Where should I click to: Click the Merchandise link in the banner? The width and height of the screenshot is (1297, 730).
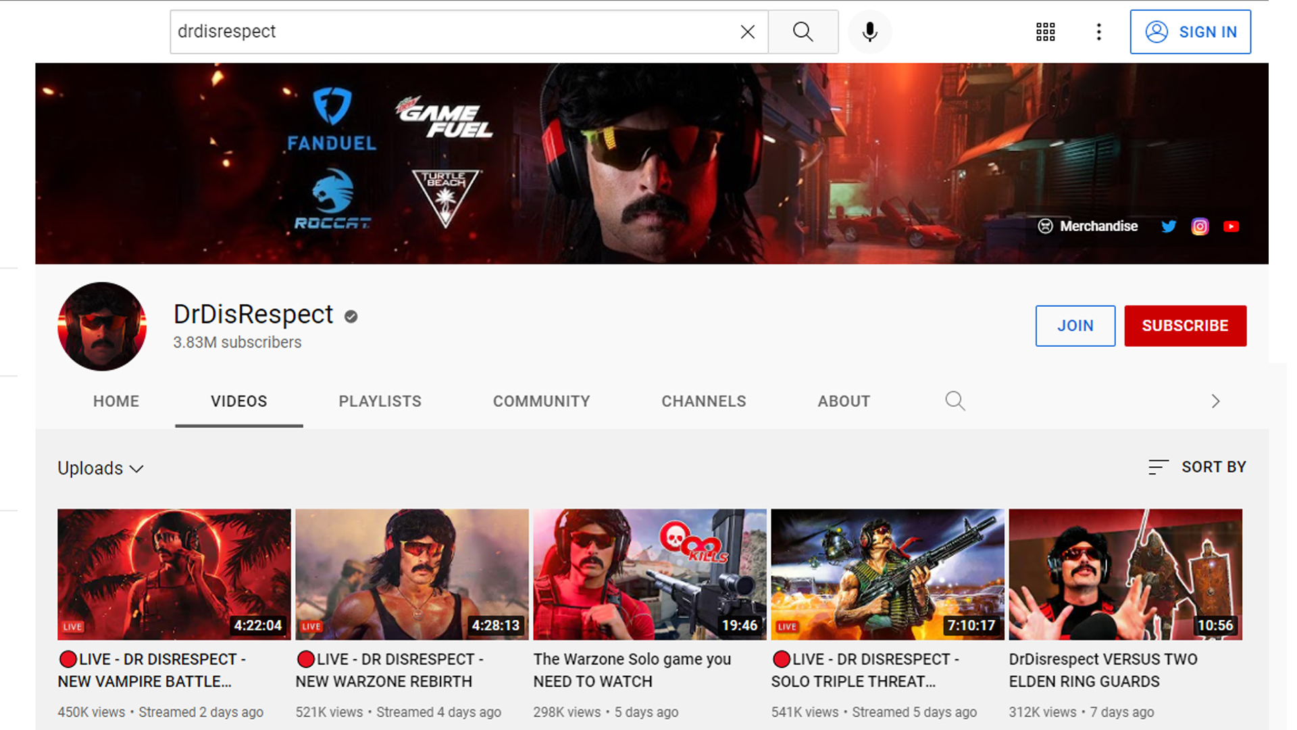(x=1088, y=226)
